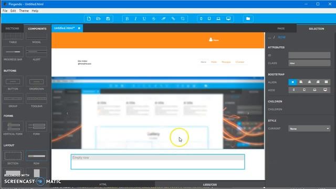The image size is (336, 189).
Task: Open the project folder icon in toolbar
Action: click(248, 19)
